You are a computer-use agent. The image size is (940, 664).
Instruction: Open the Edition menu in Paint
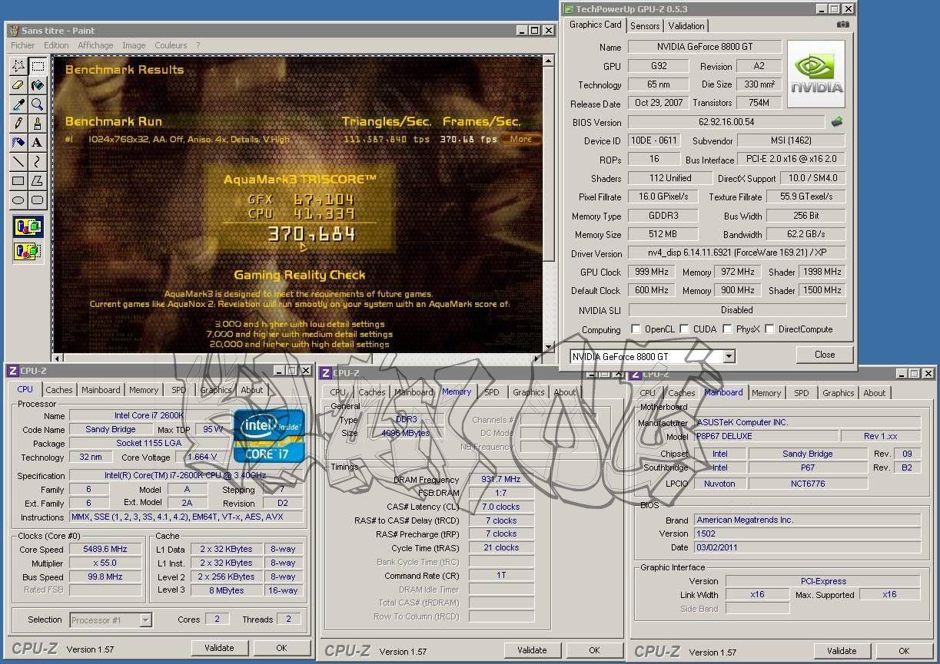(56, 45)
